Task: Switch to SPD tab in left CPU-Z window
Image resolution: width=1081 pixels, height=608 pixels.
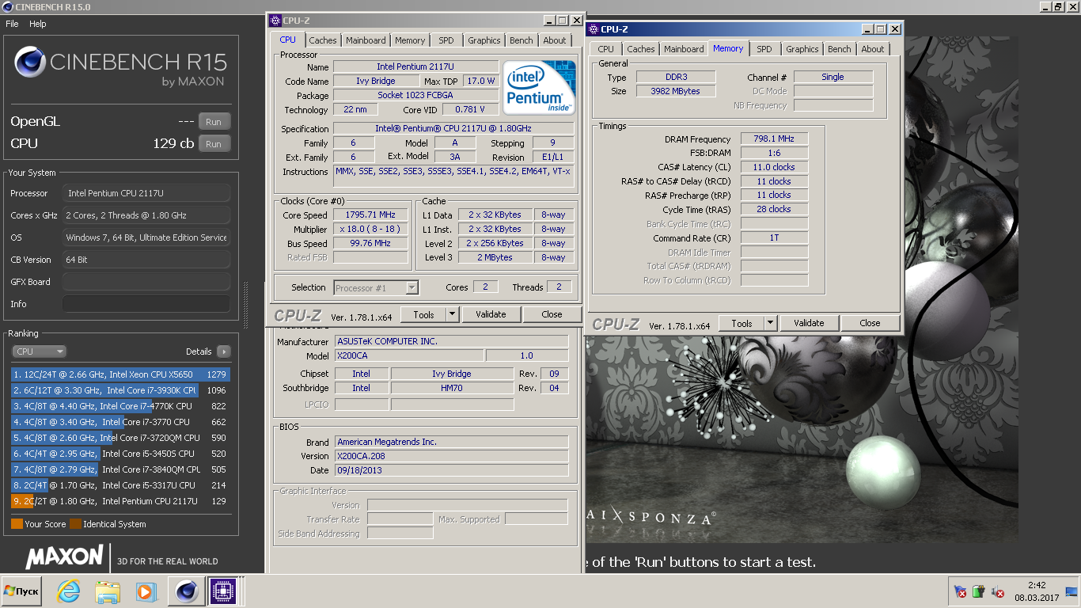Action: [x=446, y=40]
